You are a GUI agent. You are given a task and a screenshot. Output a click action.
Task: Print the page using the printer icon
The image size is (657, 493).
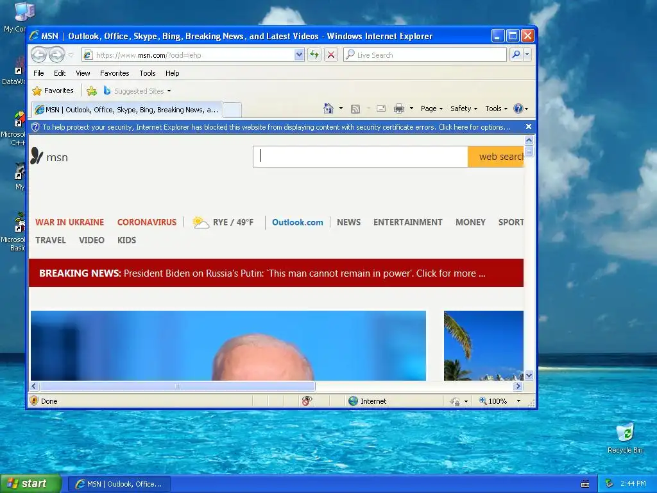click(x=399, y=108)
